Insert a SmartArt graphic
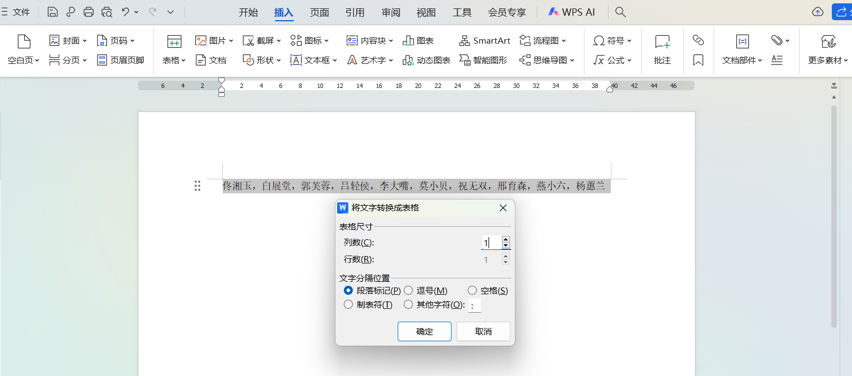The image size is (852, 376). click(x=483, y=40)
